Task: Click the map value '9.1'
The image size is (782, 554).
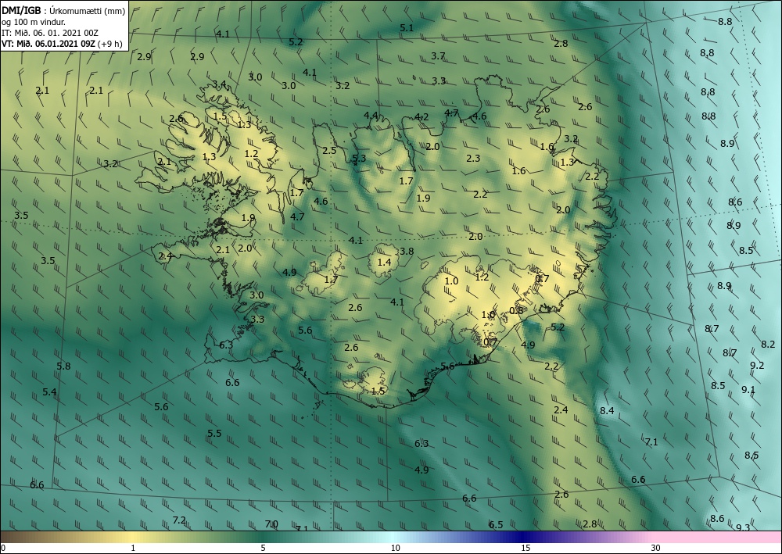Action: click(748, 390)
